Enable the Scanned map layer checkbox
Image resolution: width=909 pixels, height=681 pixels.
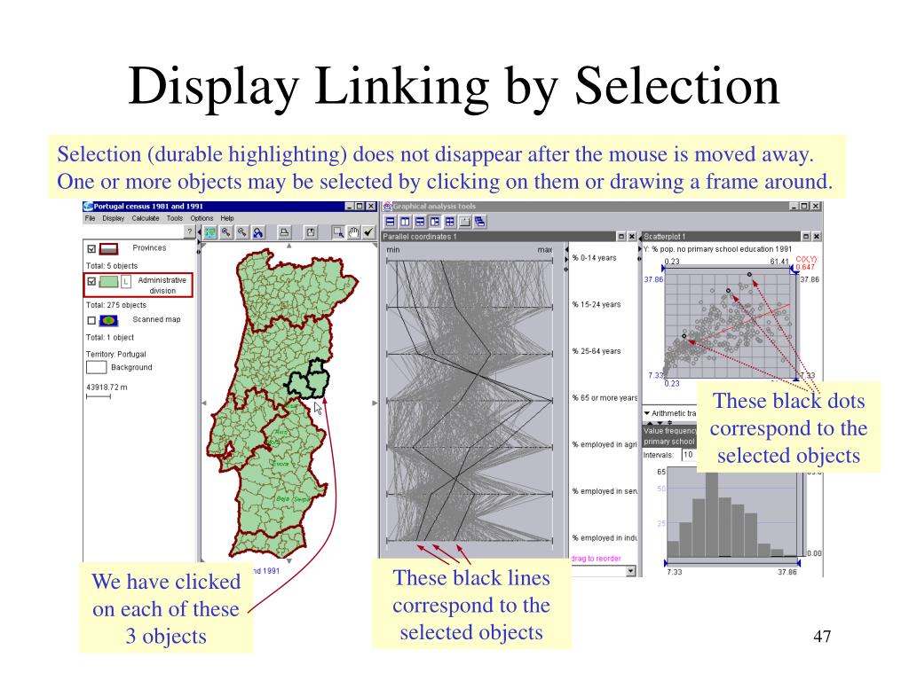coord(91,320)
